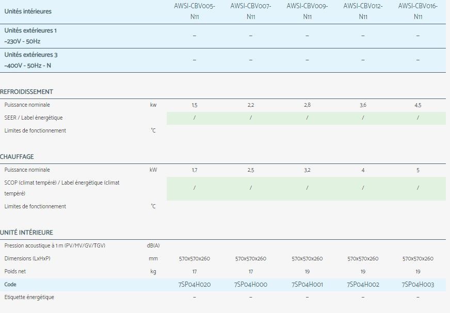450x313 pixels.
Task: Click the AWSI-CBV009-N11 column header
Action: (x=307, y=11)
